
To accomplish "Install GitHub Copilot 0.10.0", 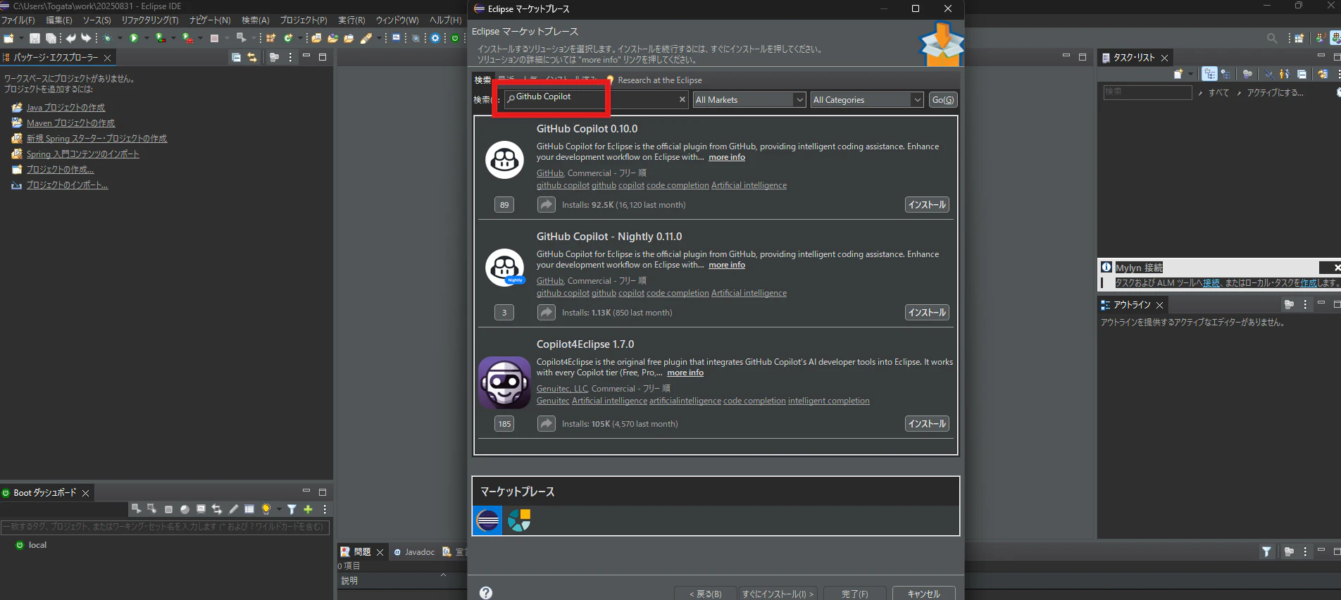I will pyautogui.click(x=927, y=205).
